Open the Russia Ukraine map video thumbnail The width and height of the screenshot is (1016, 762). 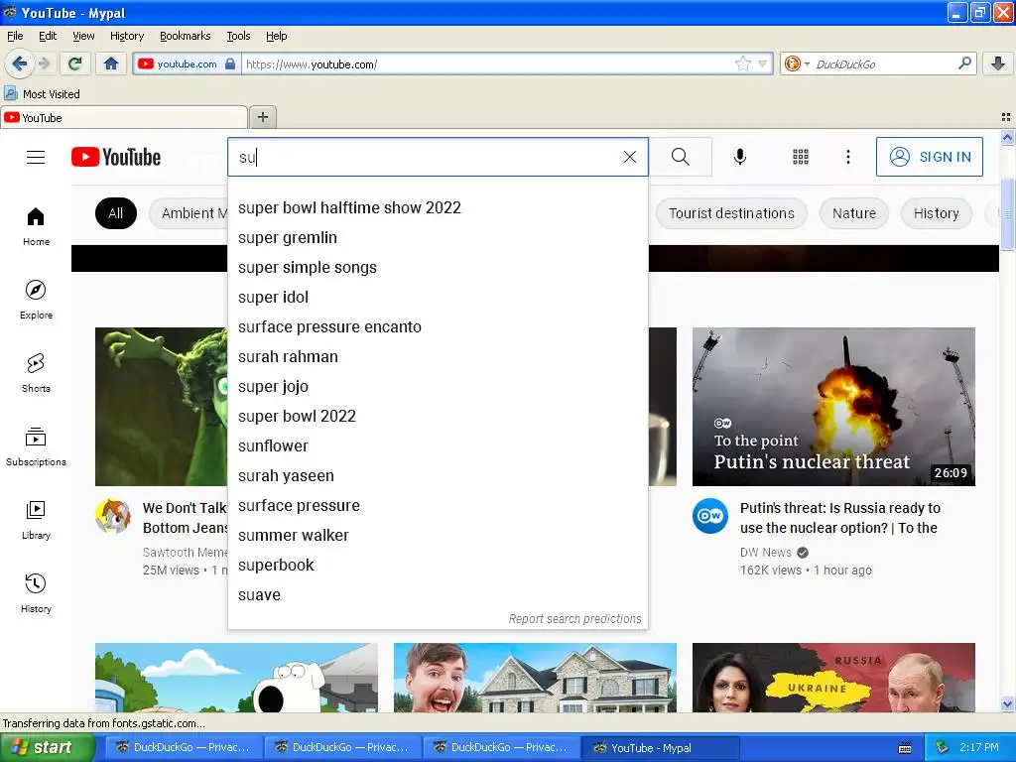coord(833,678)
